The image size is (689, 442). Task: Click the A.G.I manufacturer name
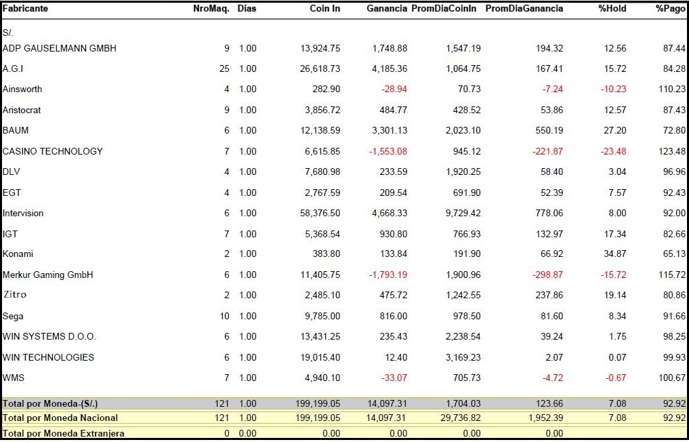pos(13,68)
